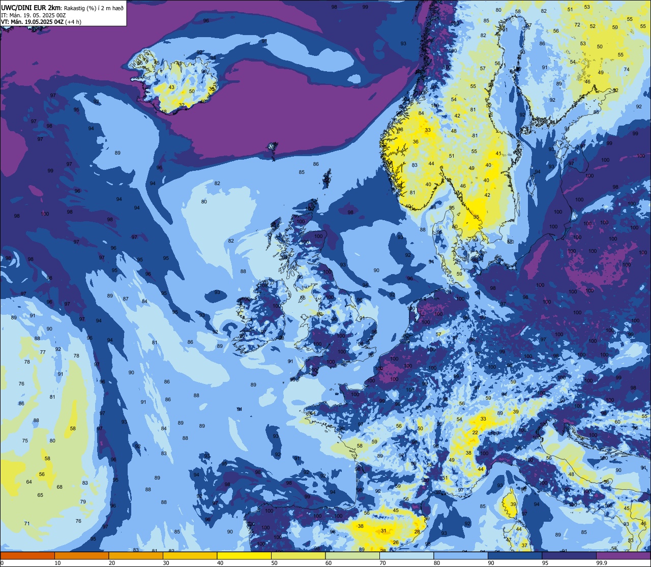Click the bright yellow 40–50 legend segment

tap(244, 556)
